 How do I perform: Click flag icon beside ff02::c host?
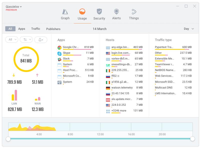coord(108,77)
